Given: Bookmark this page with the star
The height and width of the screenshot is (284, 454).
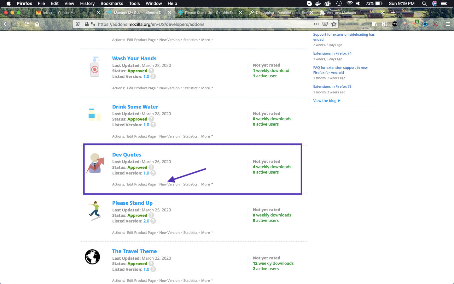Looking at the screenshot, I should pos(334,24).
